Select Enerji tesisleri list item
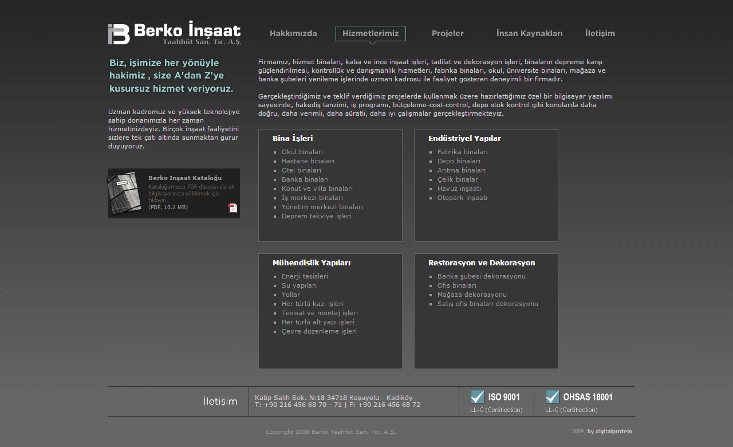The image size is (733, 447). tap(305, 276)
